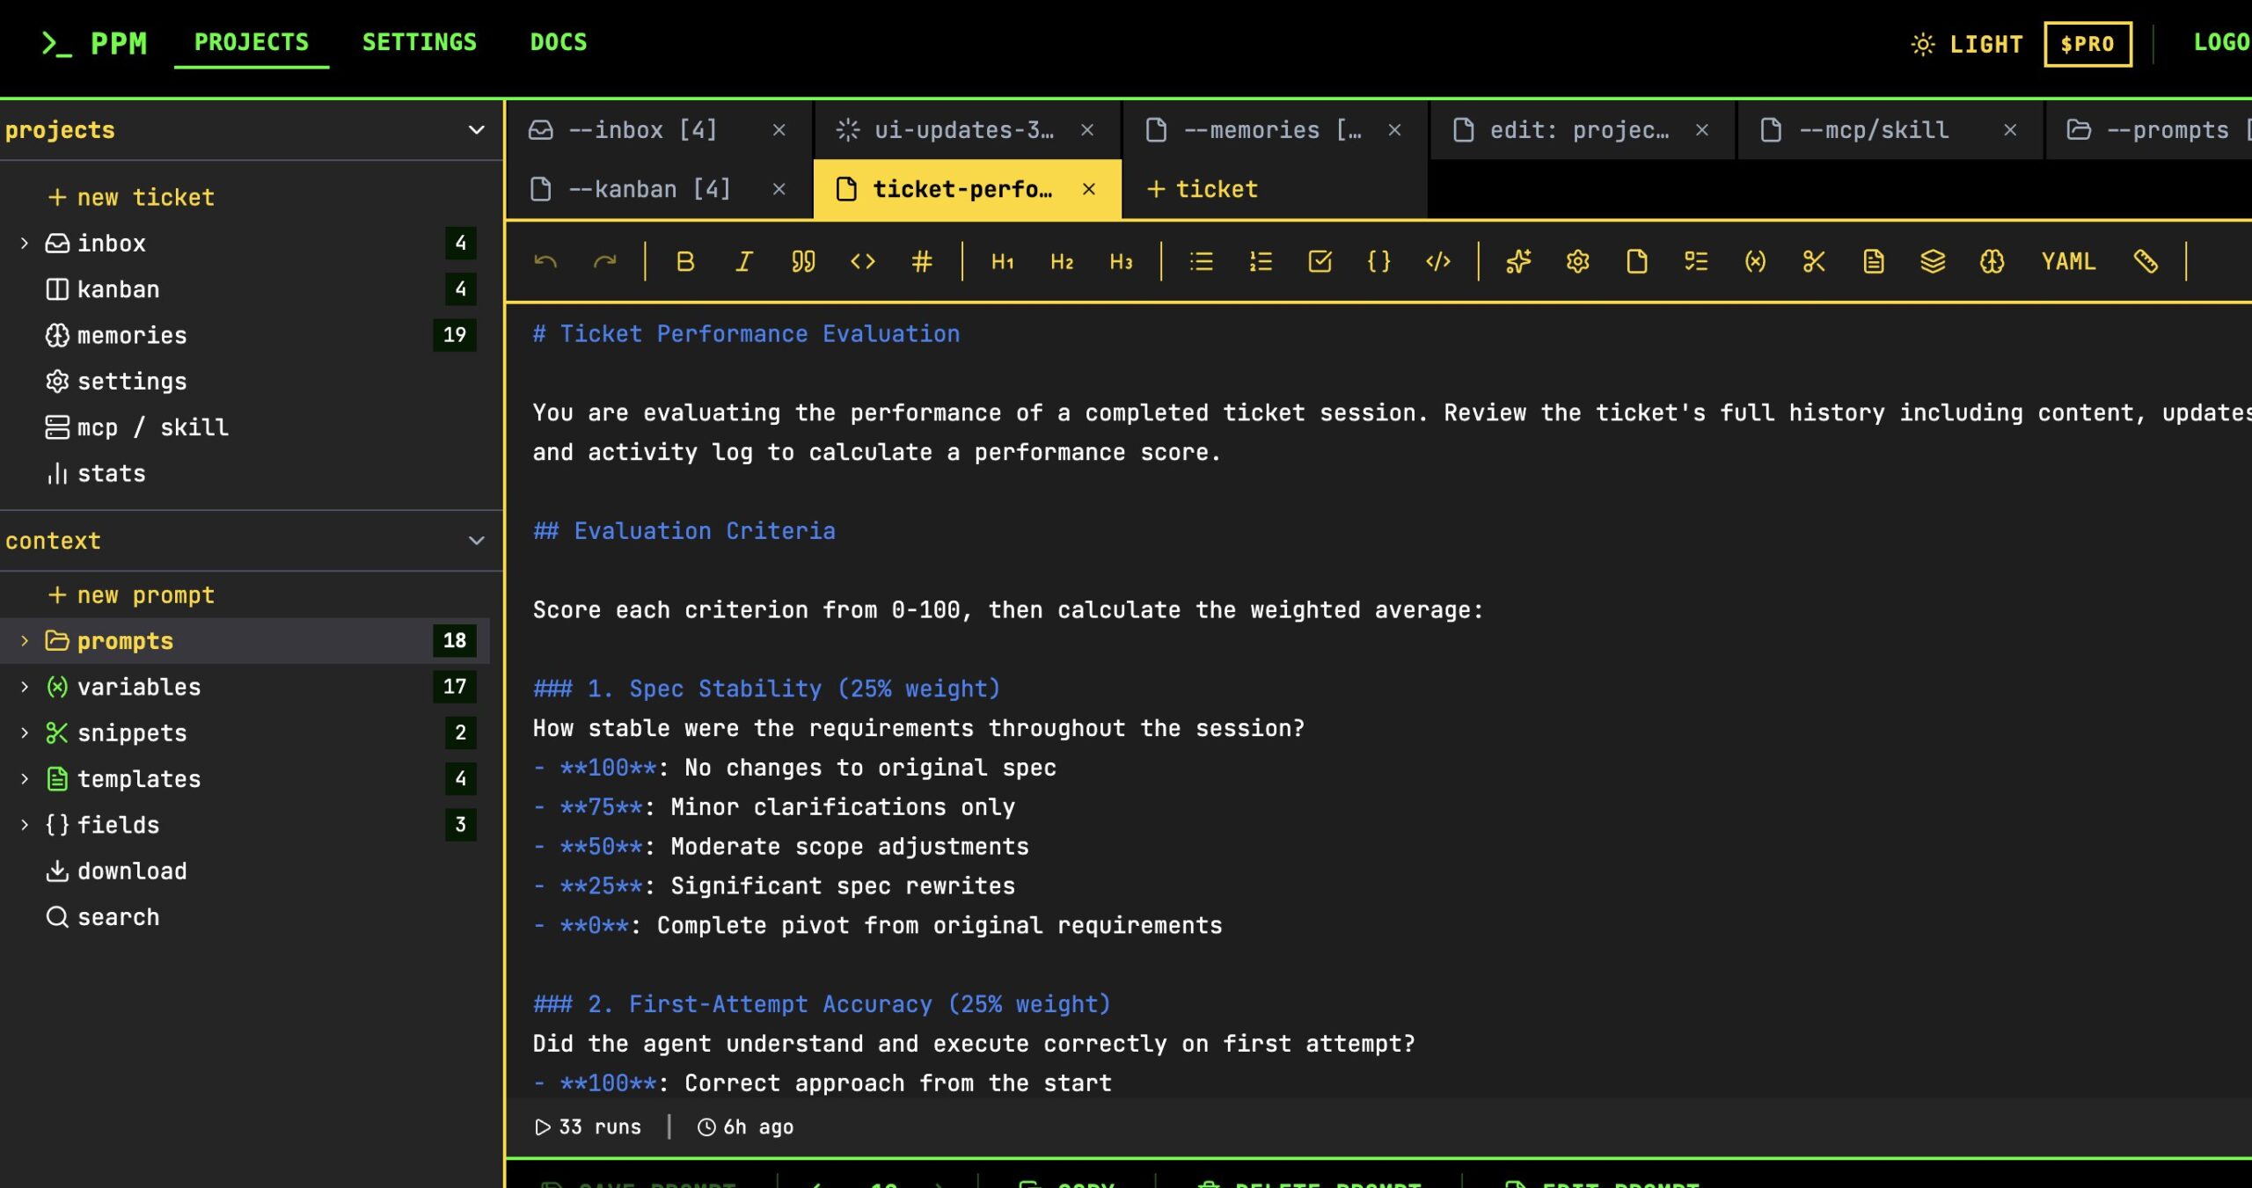Screen dimensions: 2252x1188
Task: Insert a task checkbox list from the toolbar
Action: tap(1320, 261)
